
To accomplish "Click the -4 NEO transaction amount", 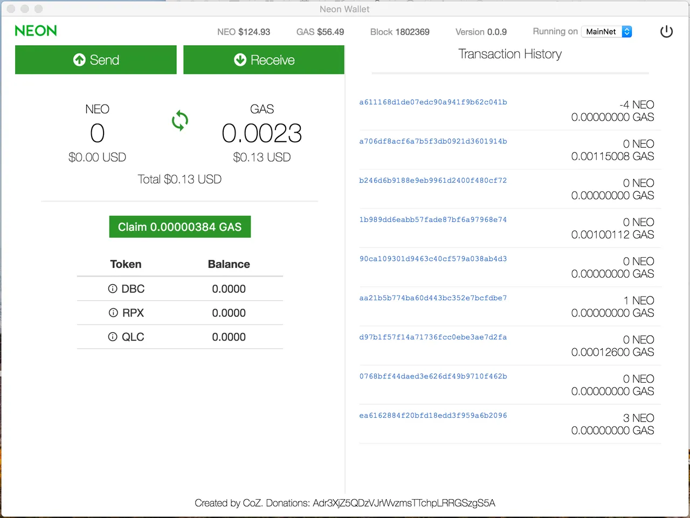I will pos(637,105).
